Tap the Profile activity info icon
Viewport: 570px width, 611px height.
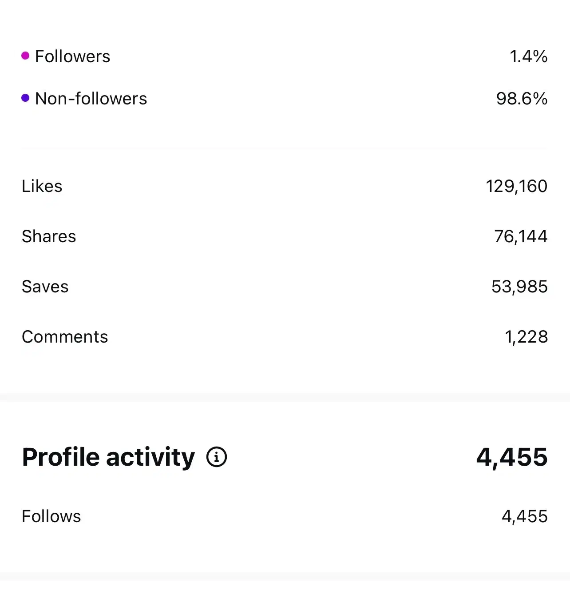(x=217, y=457)
